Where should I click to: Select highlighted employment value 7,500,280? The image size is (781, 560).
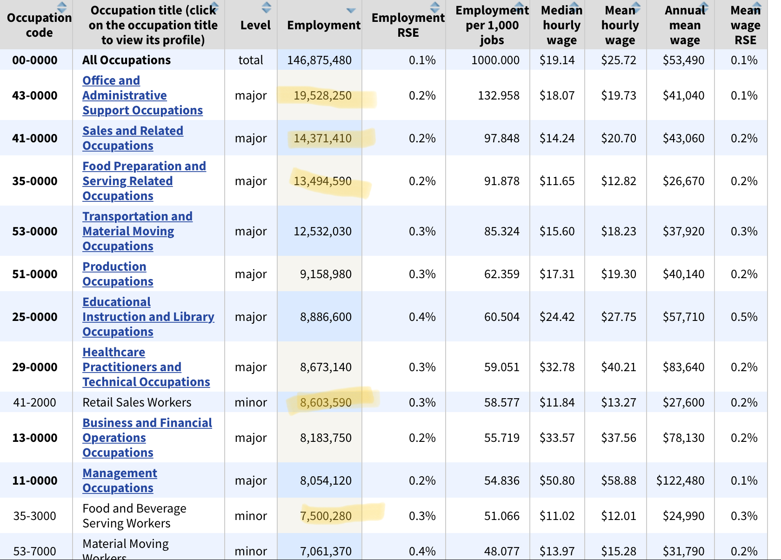326,516
